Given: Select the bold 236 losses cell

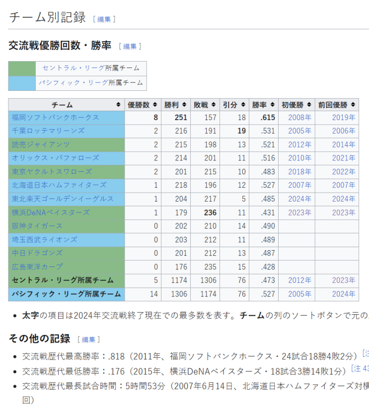Looking at the screenshot, I should [x=205, y=212].
